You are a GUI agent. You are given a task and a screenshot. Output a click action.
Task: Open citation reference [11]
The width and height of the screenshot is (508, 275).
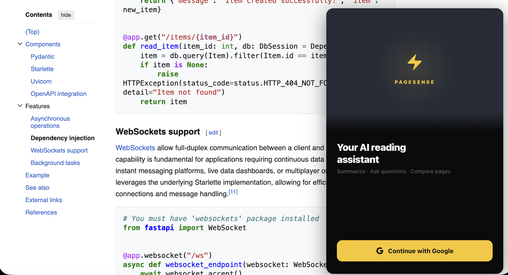click(x=233, y=192)
